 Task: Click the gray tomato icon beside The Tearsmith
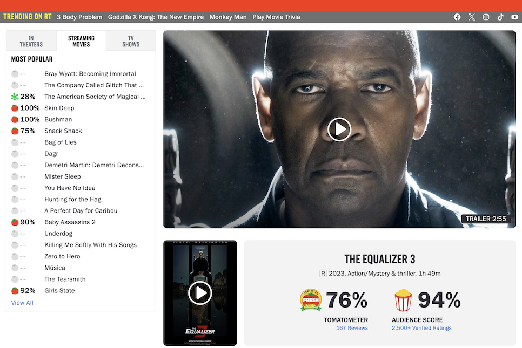15,279
